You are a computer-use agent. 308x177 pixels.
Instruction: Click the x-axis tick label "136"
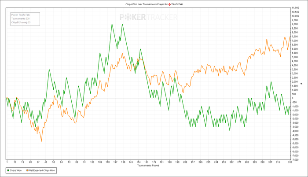[x=123, y=162]
